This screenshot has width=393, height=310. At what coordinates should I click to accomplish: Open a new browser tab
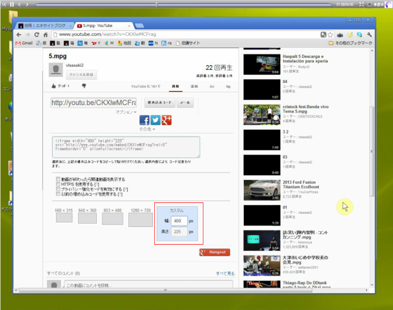(140, 26)
